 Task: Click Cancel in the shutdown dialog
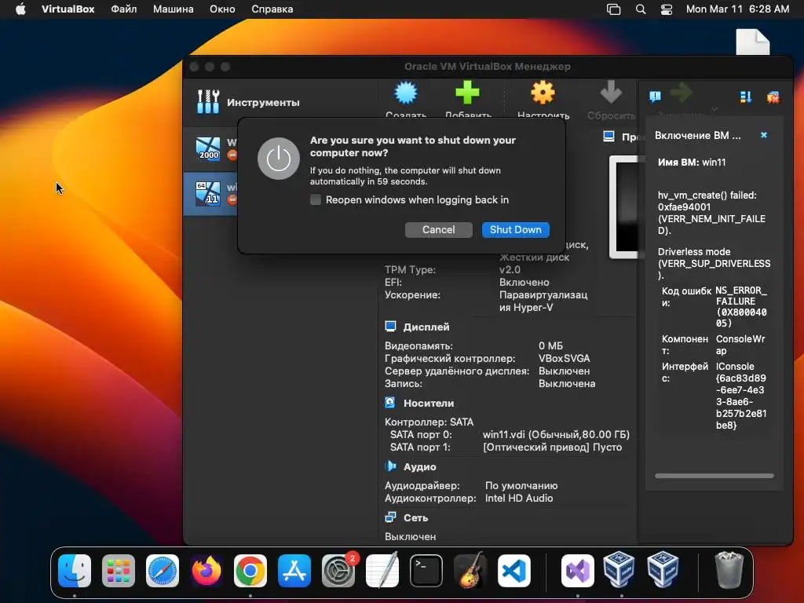438,230
